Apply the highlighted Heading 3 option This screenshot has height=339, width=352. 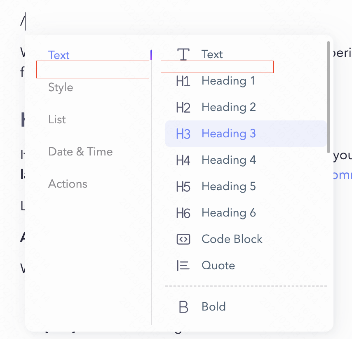coord(228,134)
